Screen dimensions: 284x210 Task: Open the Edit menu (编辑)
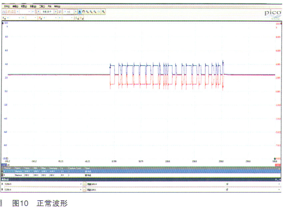point(16,7)
